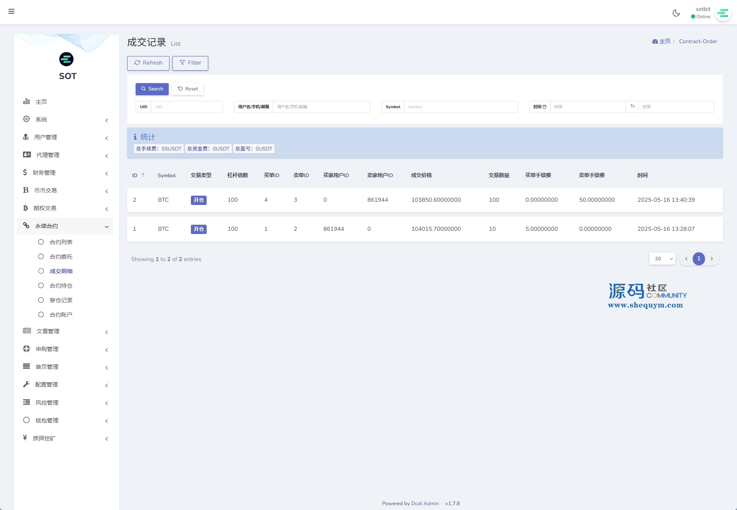Click the 主页 bar chart icon
The height and width of the screenshot is (510, 737).
pyautogui.click(x=26, y=101)
